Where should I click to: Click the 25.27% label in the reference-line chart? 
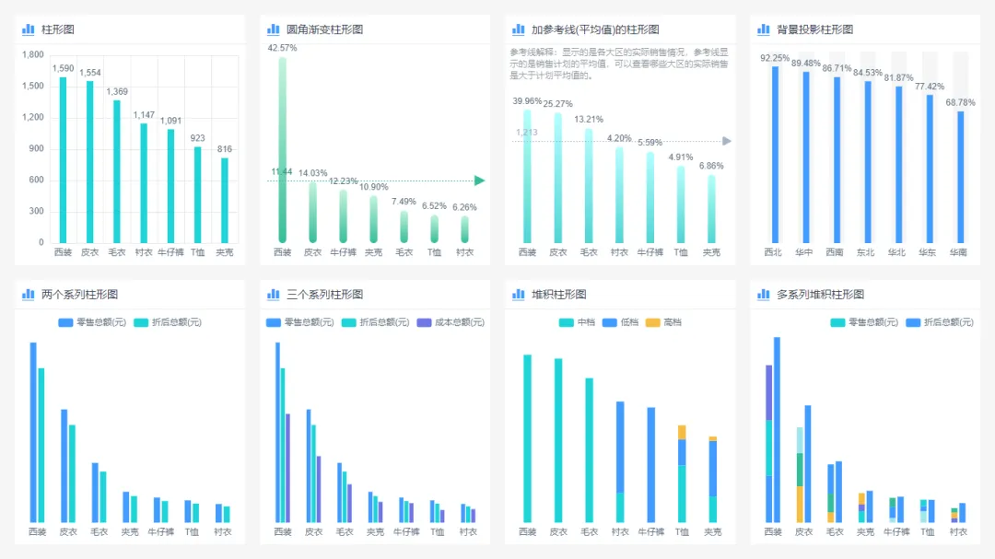(557, 103)
